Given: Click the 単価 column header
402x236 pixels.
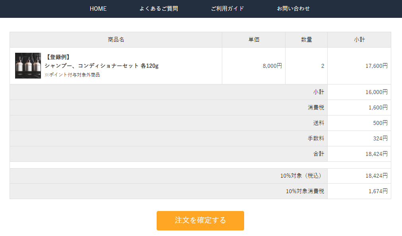Looking at the screenshot, I should click(254, 40).
